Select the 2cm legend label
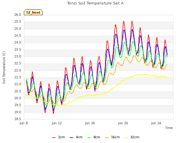Image resolution: width=191 pixels, height=143 pixels. click(x=61, y=137)
